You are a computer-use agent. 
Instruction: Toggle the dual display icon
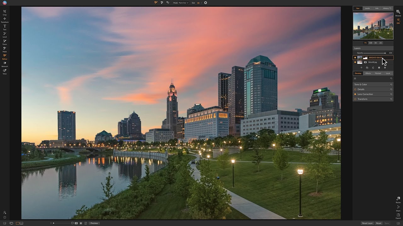11,223
